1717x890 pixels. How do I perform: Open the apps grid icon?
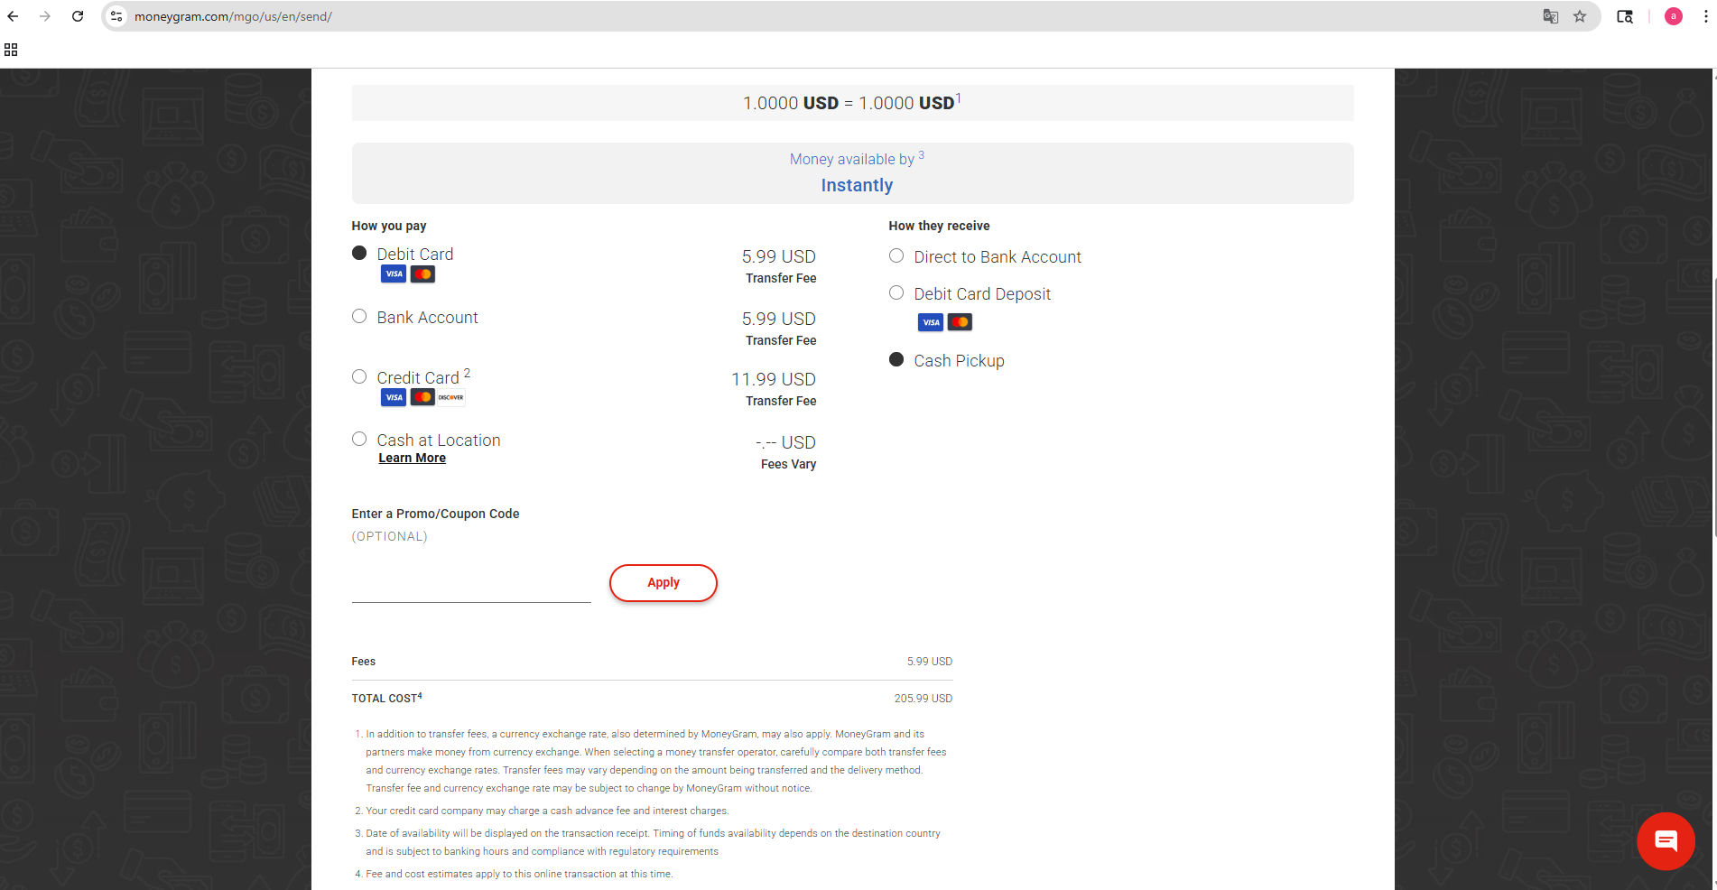(11, 50)
